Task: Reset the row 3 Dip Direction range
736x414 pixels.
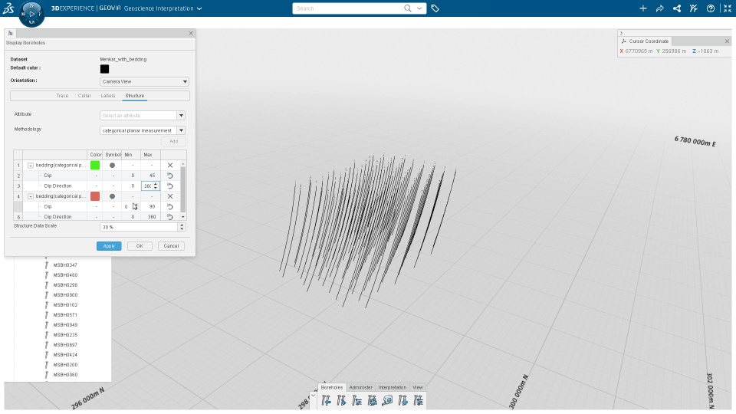Action: click(170, 186)
